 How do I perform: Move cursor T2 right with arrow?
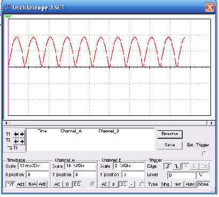pyautogui.click(x=22, y=141)
